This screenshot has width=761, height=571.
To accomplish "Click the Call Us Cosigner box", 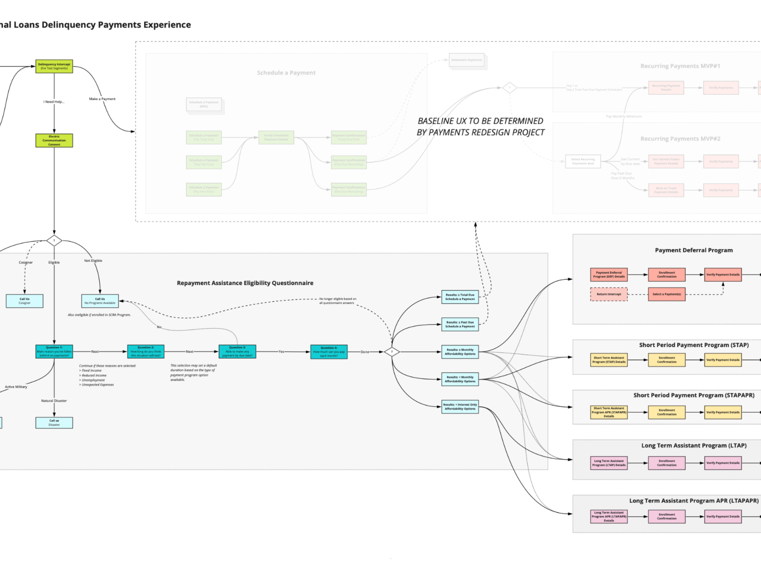I will click(24, 301).
